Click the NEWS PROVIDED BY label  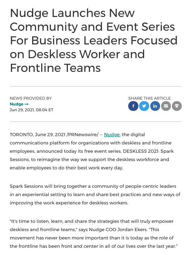pos(31,98)
